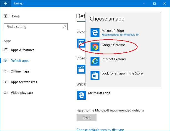170x131 pixels.
Task: Maximize the Settings window
Action: (x=154, y=4)
